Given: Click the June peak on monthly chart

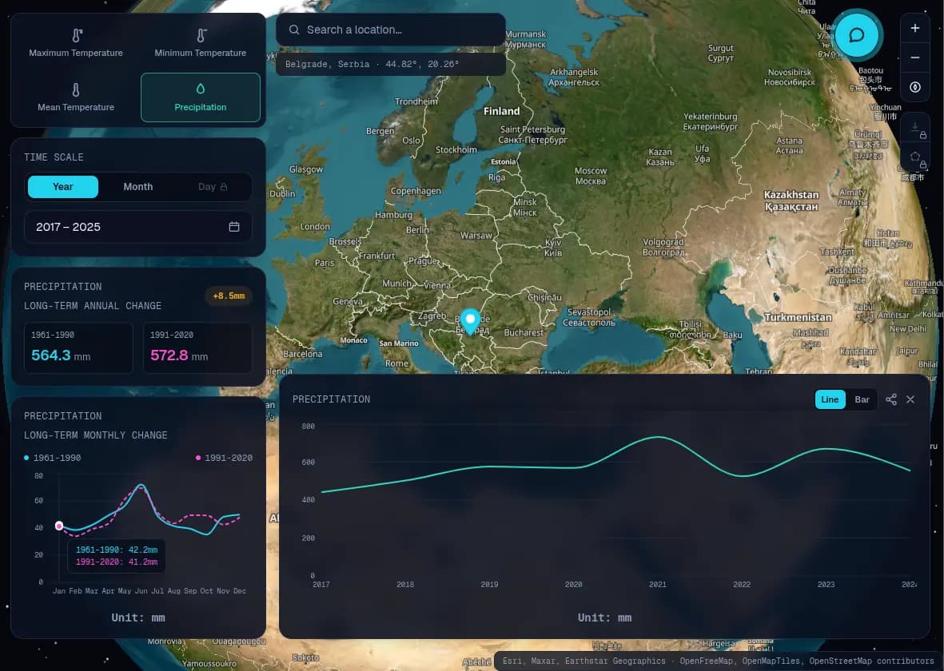Looking at the screenshot, I should click(x=141, y=485).
